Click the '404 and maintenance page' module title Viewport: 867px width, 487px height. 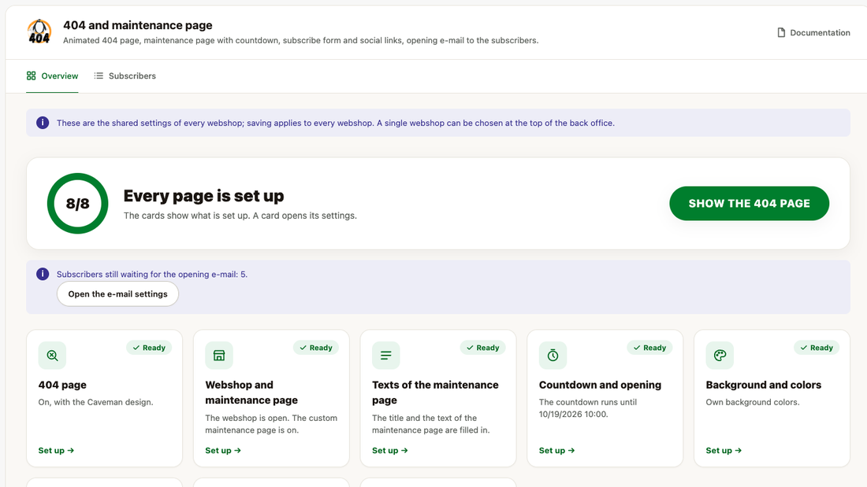click(x=138, y=25)
